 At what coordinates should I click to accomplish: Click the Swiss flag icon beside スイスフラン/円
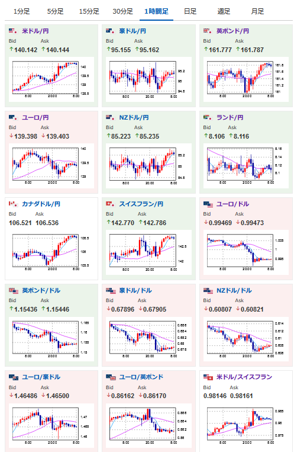click(x=110, y=204)
